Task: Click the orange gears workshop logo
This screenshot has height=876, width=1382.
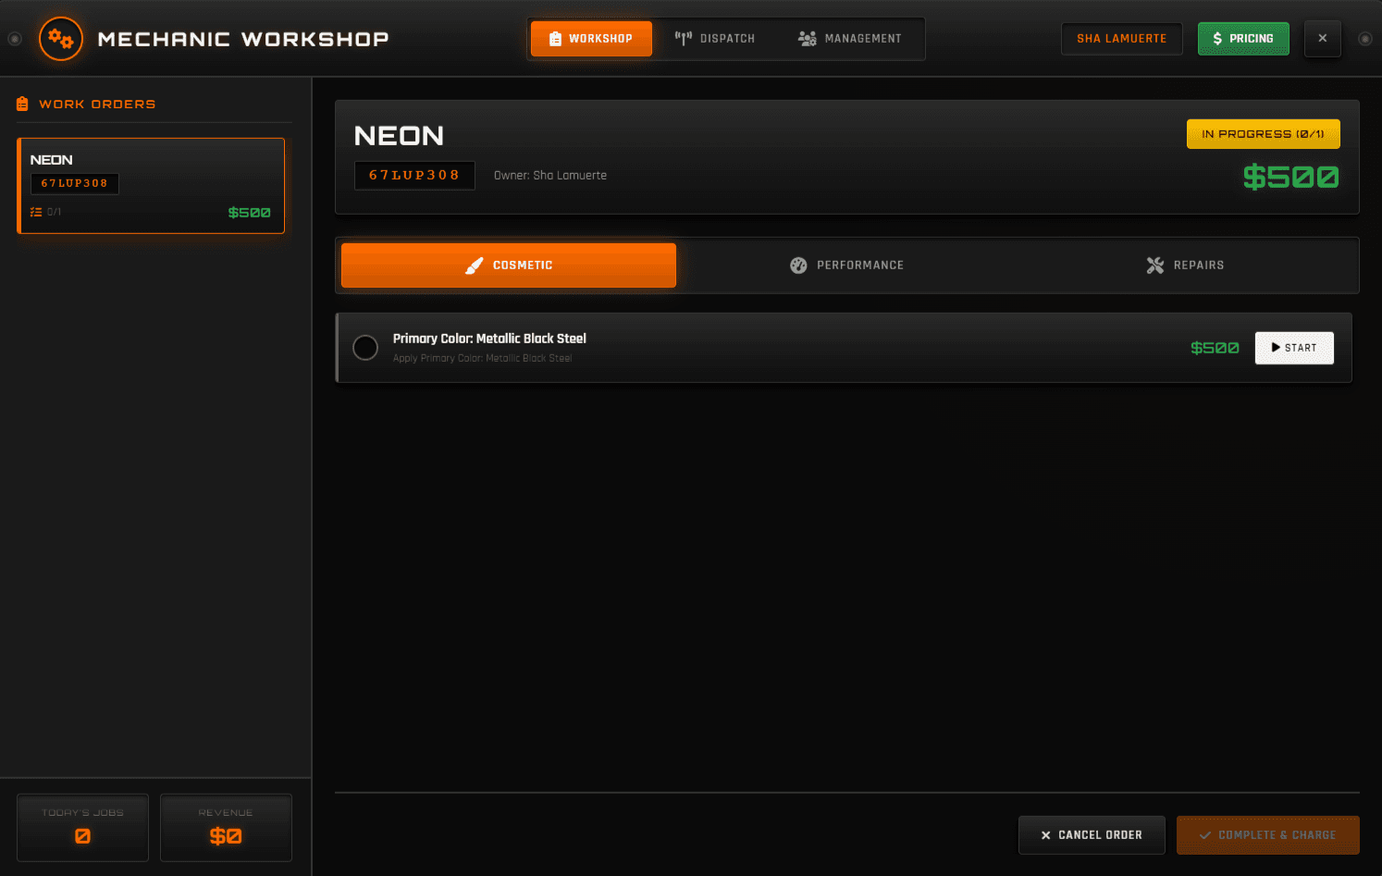Action: pyautogui.click(x=61, y=39)
